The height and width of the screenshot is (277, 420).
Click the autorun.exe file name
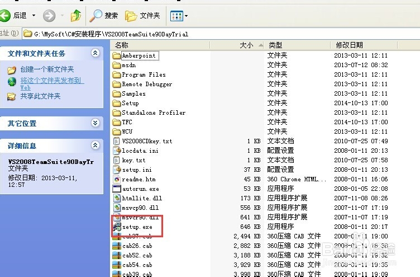click(x=141, y=189)
